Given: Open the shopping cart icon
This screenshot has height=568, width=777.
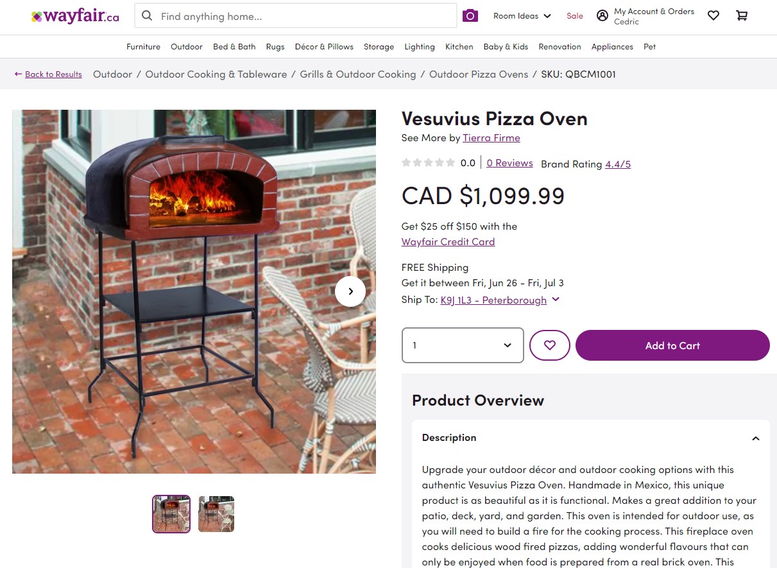Looking at the screenshot, I should pyautogui.click(x=742, y=16).
